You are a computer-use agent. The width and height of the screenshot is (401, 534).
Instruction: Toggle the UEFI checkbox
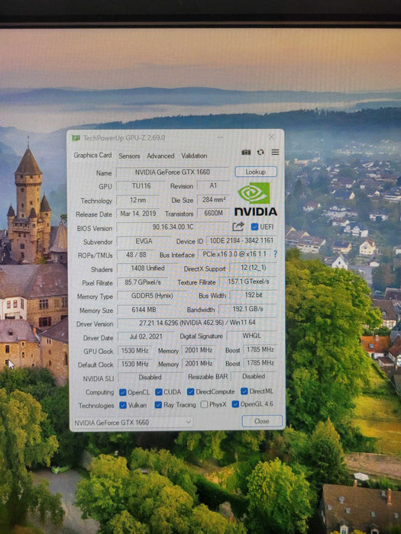click(x=254, y=227)
